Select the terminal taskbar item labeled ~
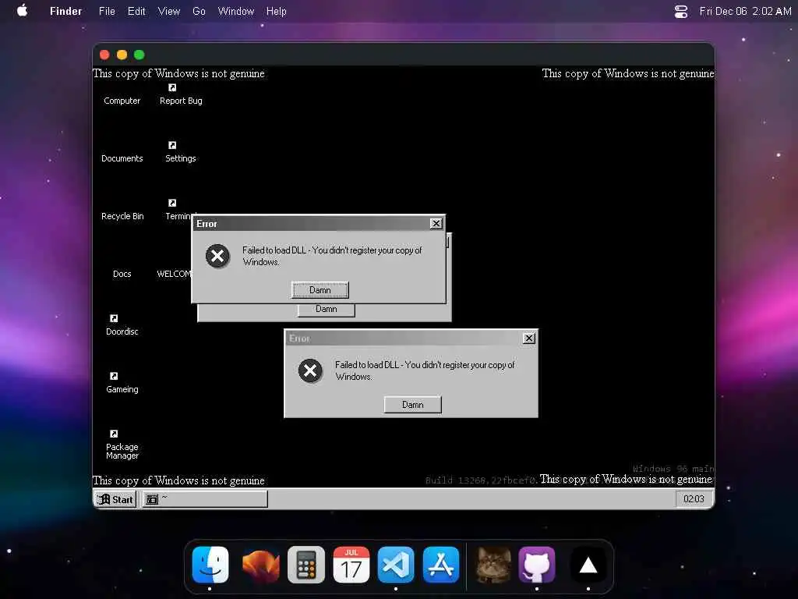Image resolution: width=798 pixels, height=599 pixels. pyautogui.click(x=205, y=499)
